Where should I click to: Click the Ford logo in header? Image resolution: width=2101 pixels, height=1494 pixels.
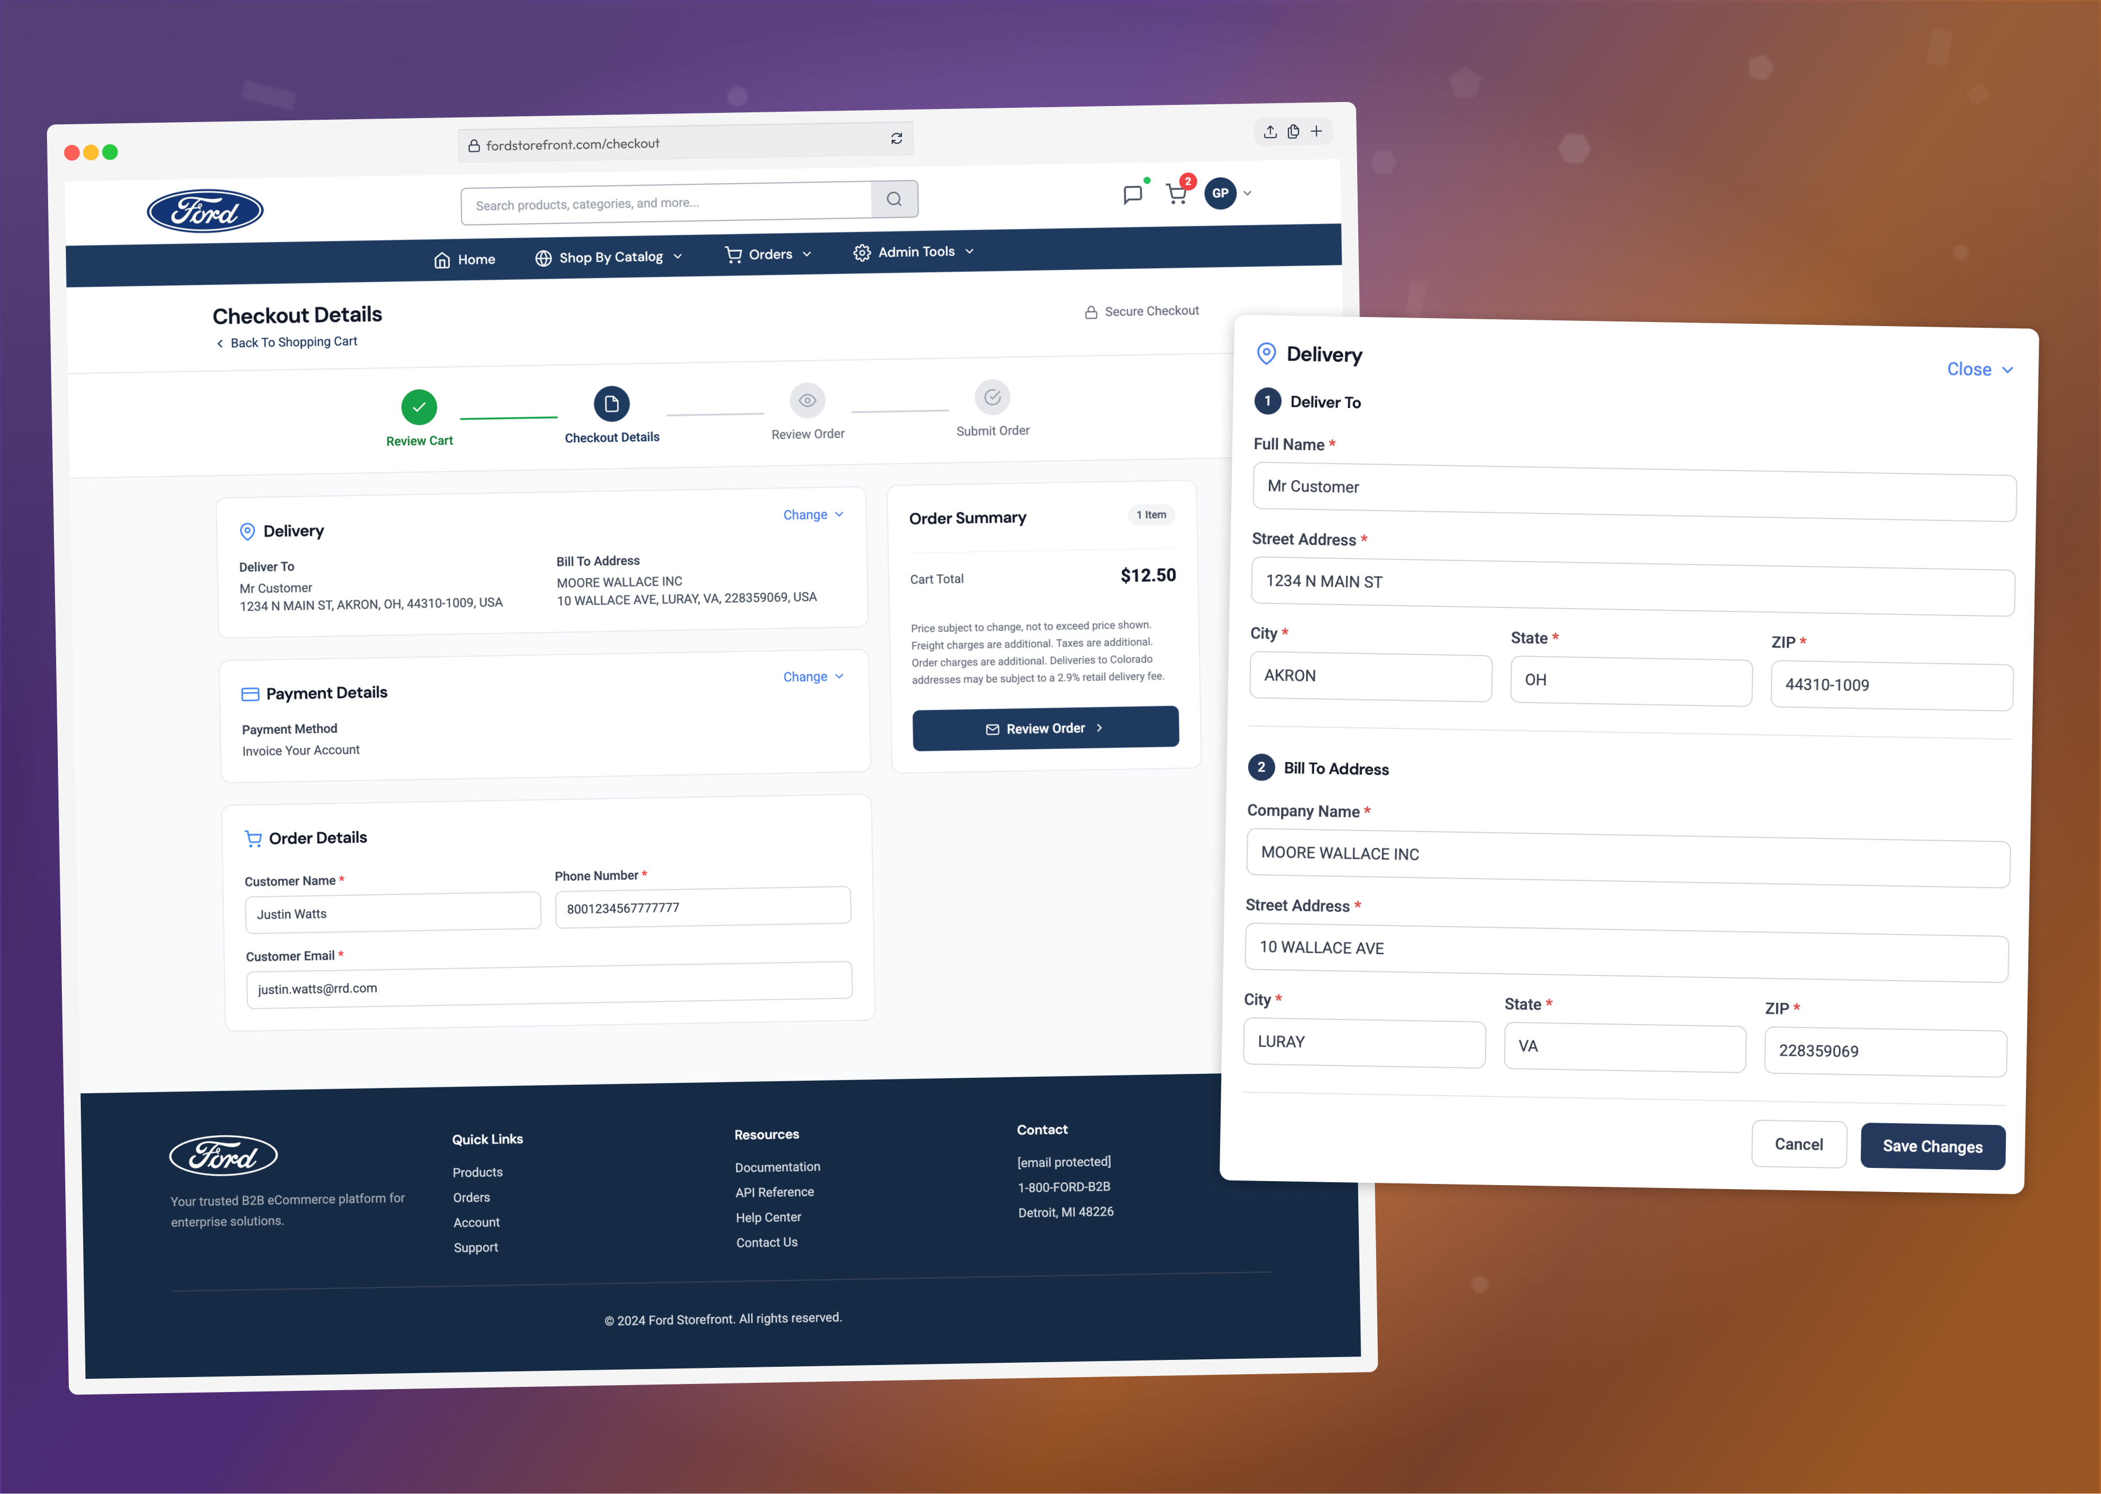[205, 211]
